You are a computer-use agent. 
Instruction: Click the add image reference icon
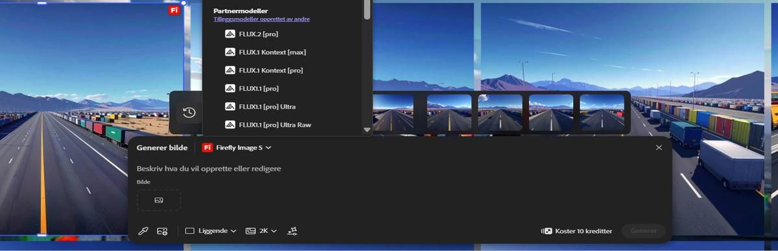point(163,231)
